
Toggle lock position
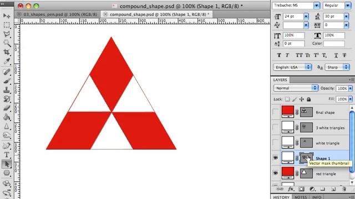pyautogui.click(x=302, y=99)
